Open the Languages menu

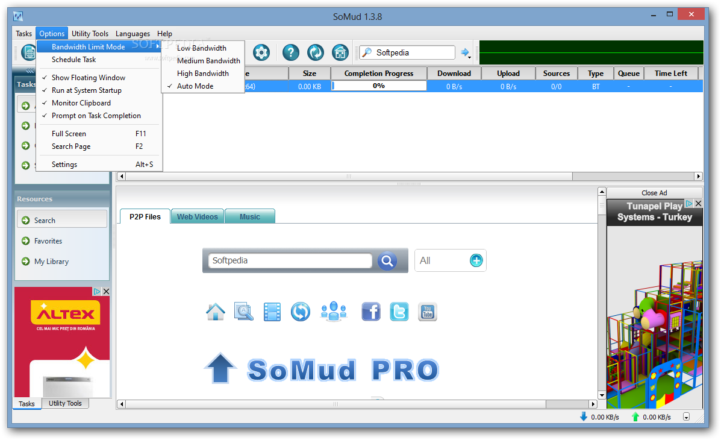click(133, 34)
